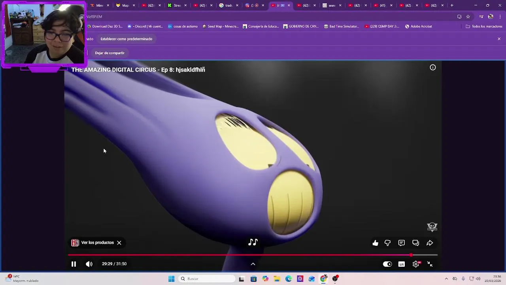Click the taskbar Buscar search box

click(x=207, y=279)
